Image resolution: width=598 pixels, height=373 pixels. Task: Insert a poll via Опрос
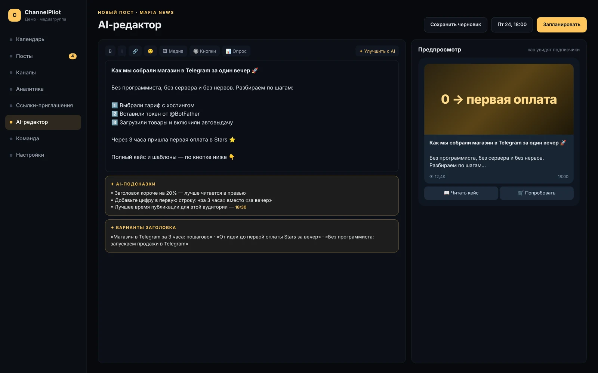236,51
